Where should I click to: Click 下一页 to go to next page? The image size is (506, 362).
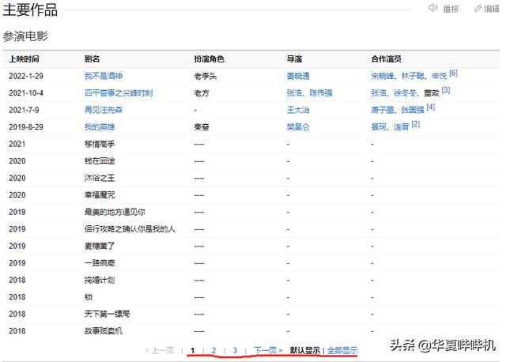(x=268, y=350)
